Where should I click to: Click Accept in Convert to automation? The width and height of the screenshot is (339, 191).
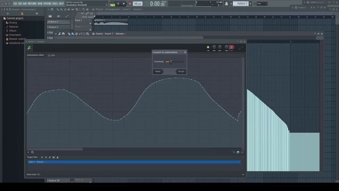point(181,72)
